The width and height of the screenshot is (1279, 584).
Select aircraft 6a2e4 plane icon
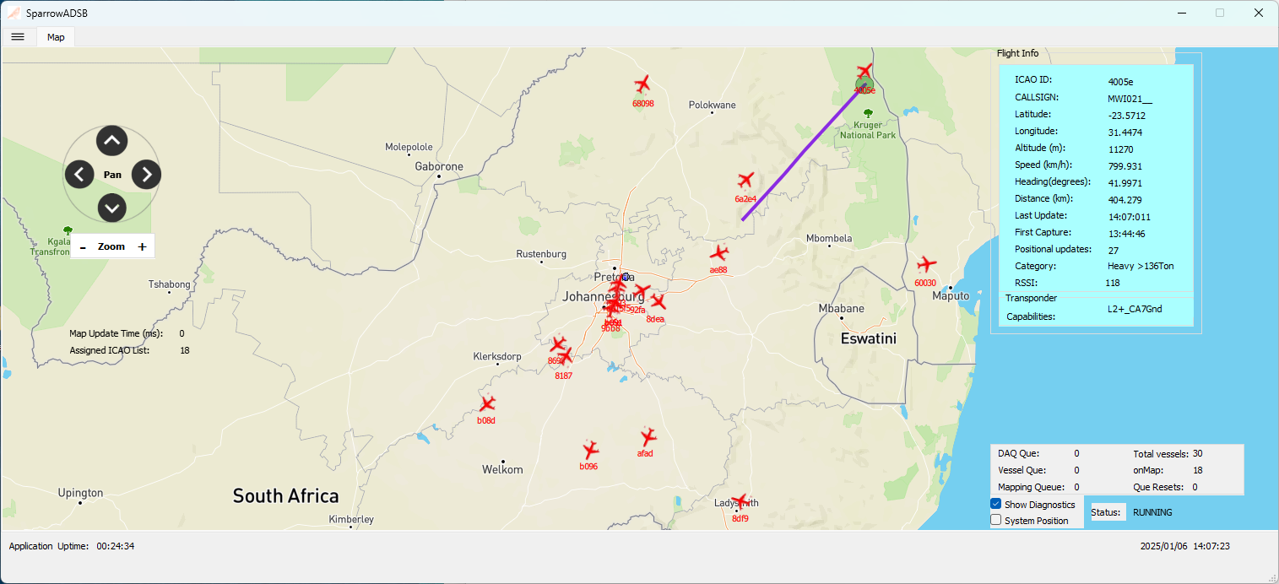pos(745,181)
